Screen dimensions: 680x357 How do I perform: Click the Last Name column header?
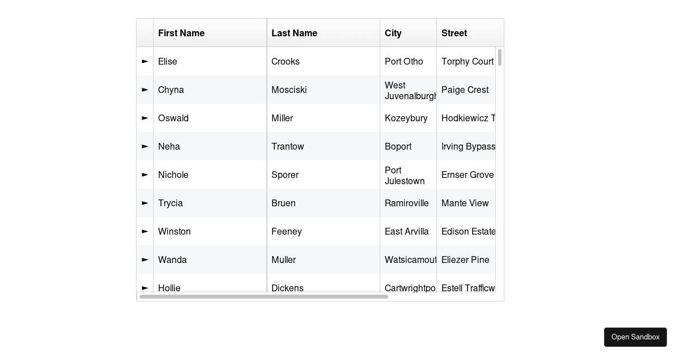(294, 33)
